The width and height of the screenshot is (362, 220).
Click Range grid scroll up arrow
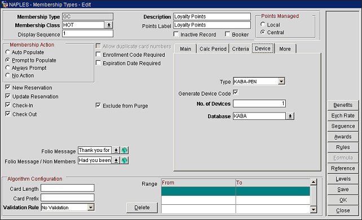pyautogui.click(x=314, y=182)
